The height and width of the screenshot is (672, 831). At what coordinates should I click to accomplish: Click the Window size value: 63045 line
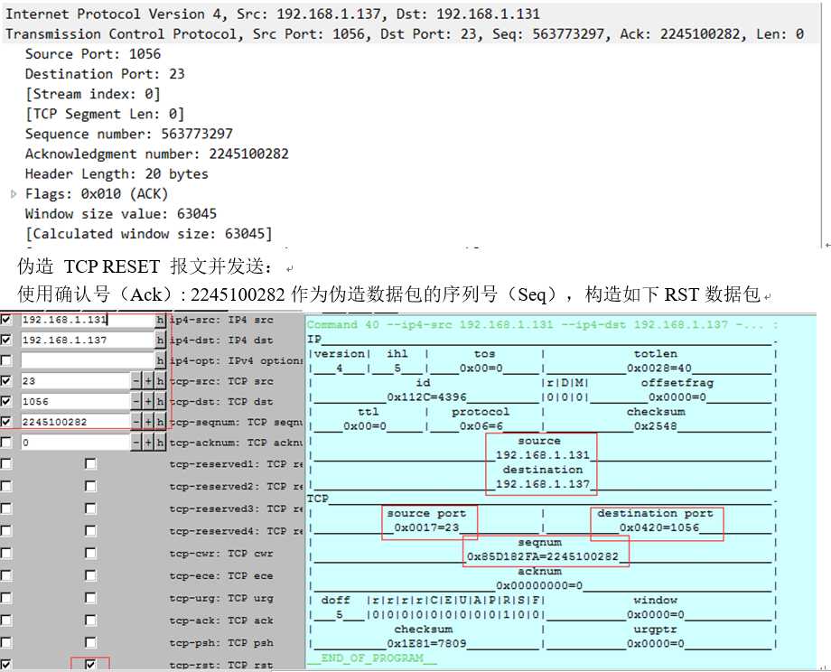pyautogui.click(x=121, y=214)
